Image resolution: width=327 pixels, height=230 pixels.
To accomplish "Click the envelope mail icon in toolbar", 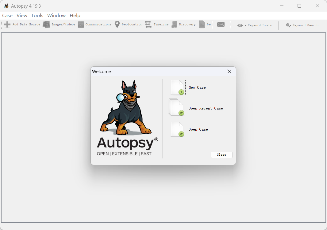I will pyautogui.click(x=221, y=24).
